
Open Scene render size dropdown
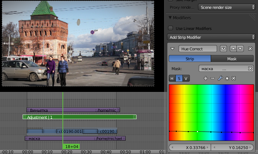(x=227, y=7)
